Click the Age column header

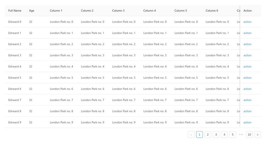coord(32,11)
